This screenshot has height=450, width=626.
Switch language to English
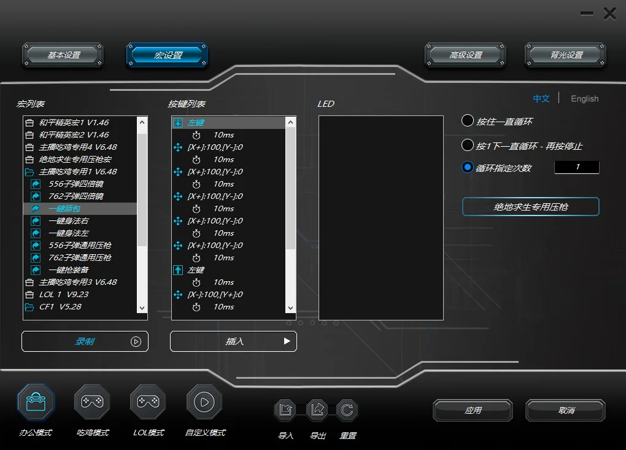coord(584,99)
